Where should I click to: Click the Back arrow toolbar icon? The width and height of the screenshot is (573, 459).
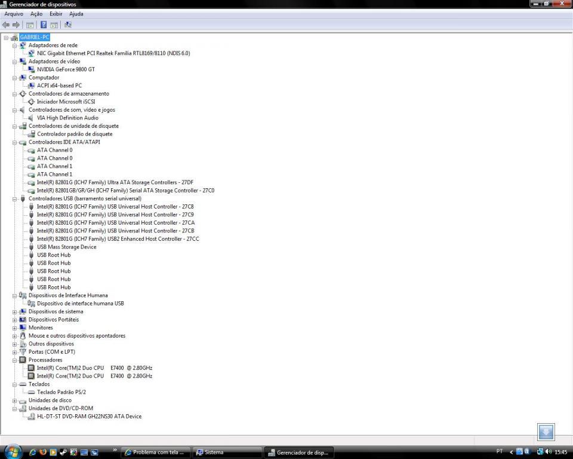coord(6,25)
